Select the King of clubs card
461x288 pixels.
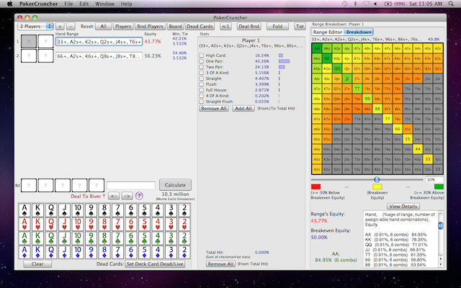pyautogui.click(x=37, y=238)
